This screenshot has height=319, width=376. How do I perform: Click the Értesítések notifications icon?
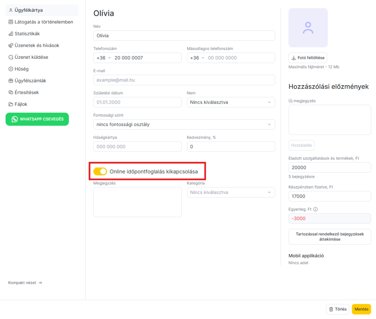pyautogui.click(x=11, y=93)
